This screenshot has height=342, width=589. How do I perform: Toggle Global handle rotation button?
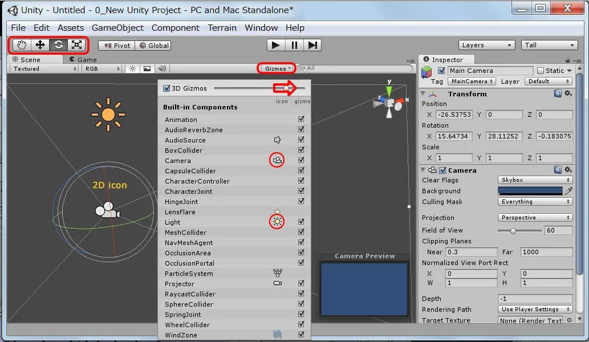point(154,46)
